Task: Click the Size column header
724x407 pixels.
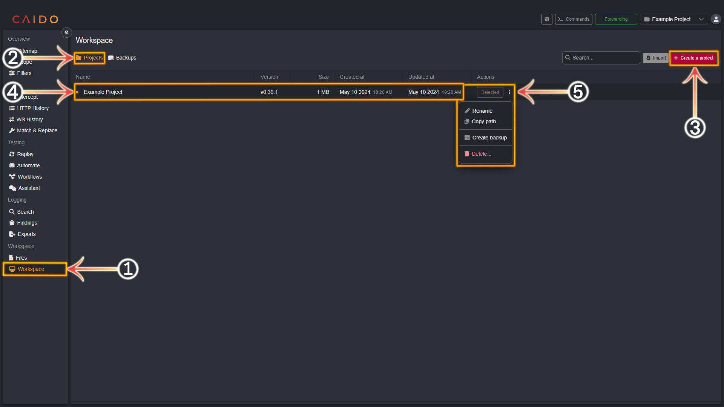Action: click(324, 77)
